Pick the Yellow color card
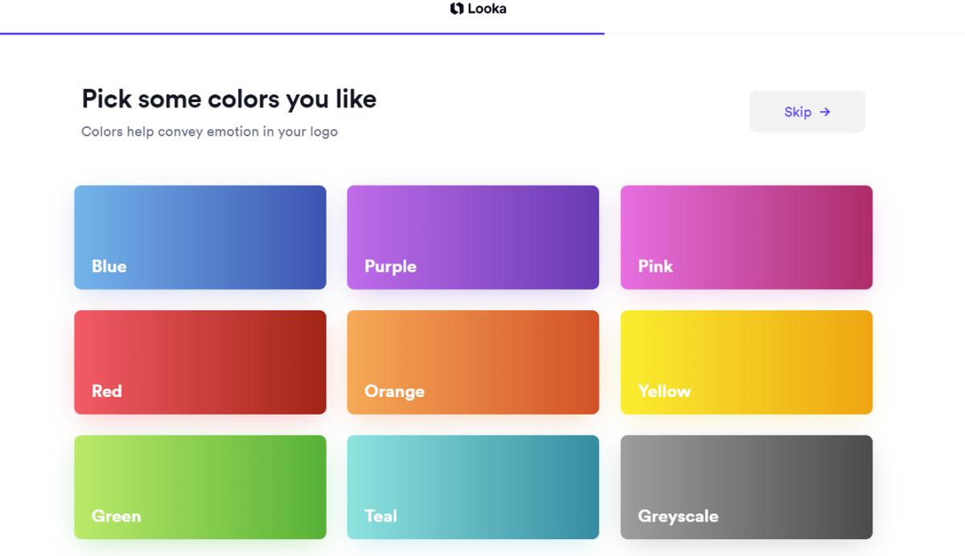Screen dimensions: 965x556 pyautogui.click(x=746, y=362)
